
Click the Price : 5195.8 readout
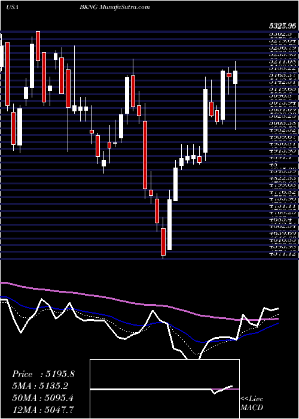click(43, 374)
